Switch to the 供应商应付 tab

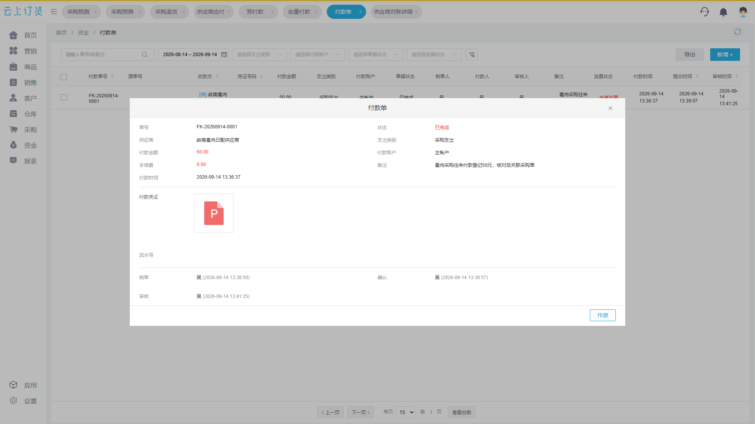pos(214,12)
